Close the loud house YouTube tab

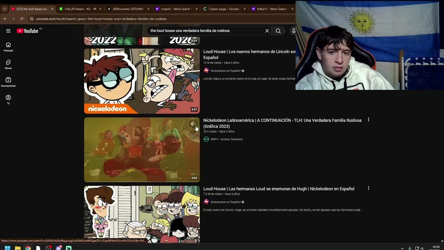click(52, 9)
